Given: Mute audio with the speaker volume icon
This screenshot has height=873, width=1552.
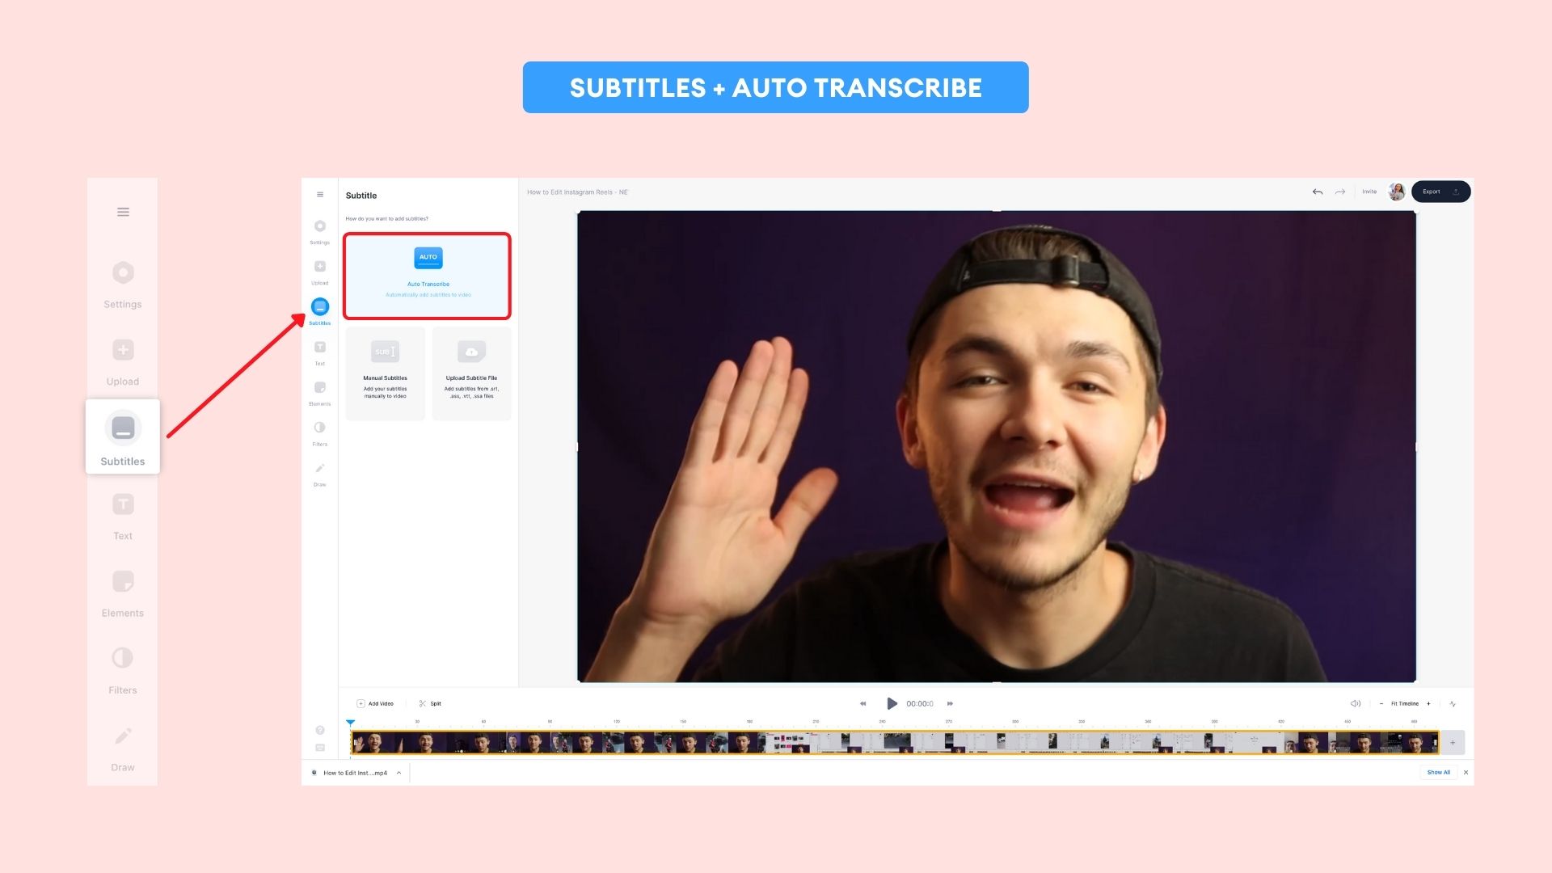Looking at the screenshot, I should (1356, 703).
